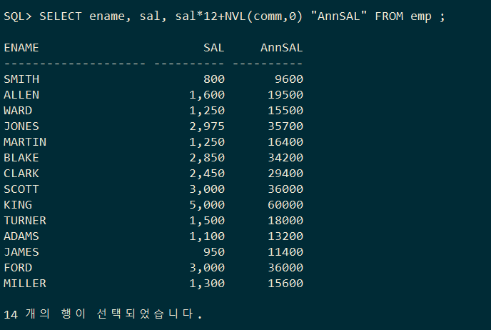The image size is (491, 330).
Task: Select annual salary value 19500
Action: [x=285, y=95]
